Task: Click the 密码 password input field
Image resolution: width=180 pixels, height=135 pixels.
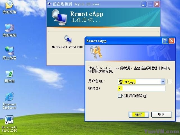Action: click(142, 88)
